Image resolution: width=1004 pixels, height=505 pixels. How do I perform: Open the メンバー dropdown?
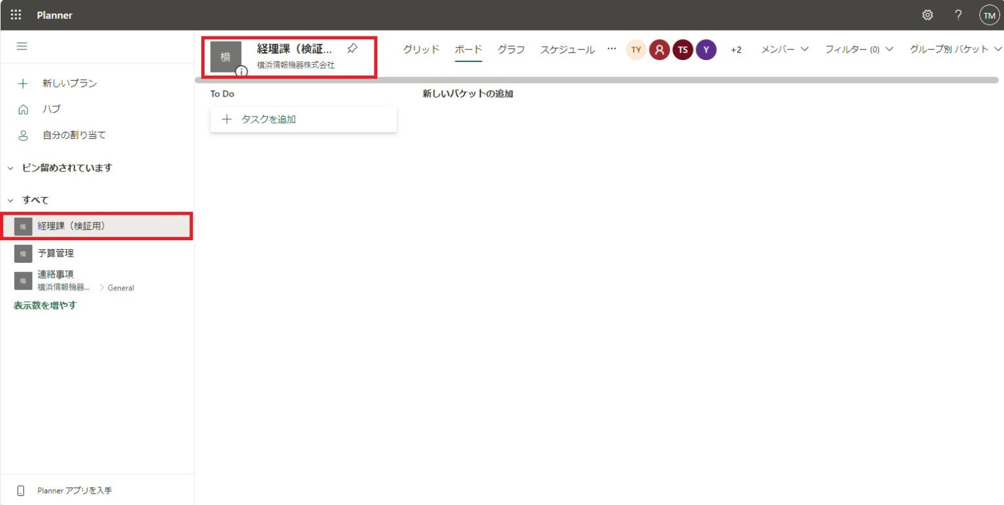tap(784, 50)
